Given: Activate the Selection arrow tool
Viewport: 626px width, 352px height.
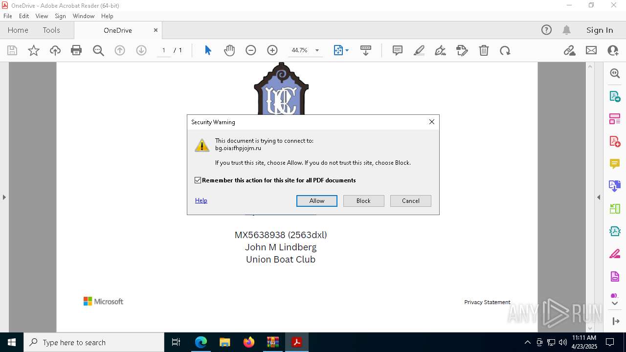Looking at the screenshot, I should [208, 50].
